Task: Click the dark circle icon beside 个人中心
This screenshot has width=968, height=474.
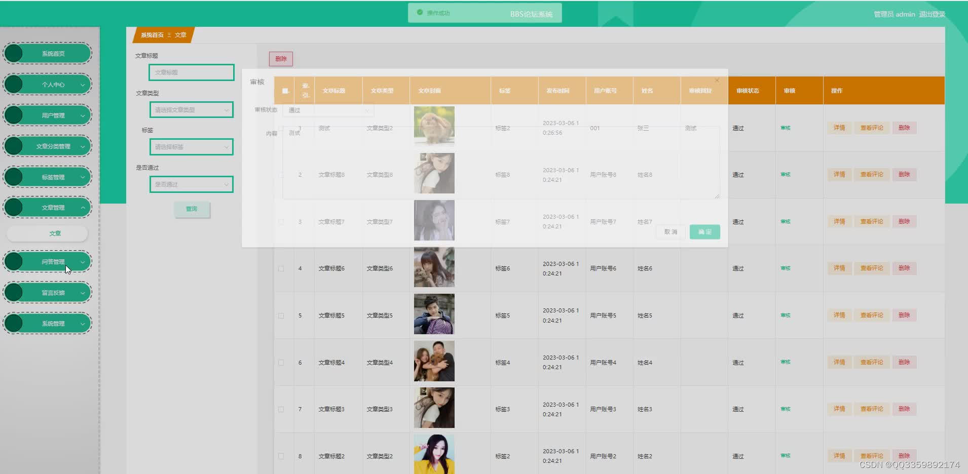Action: 14,84
